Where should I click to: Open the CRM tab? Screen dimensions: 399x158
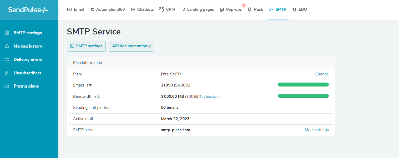tap(167, 9)
